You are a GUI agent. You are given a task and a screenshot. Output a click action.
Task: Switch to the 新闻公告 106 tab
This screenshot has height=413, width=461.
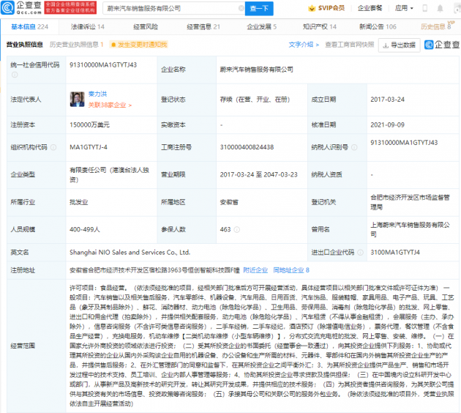(378, 27)
